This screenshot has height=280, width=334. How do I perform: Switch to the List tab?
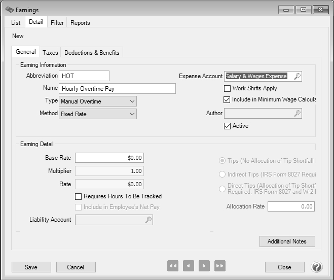pos(16,22)
